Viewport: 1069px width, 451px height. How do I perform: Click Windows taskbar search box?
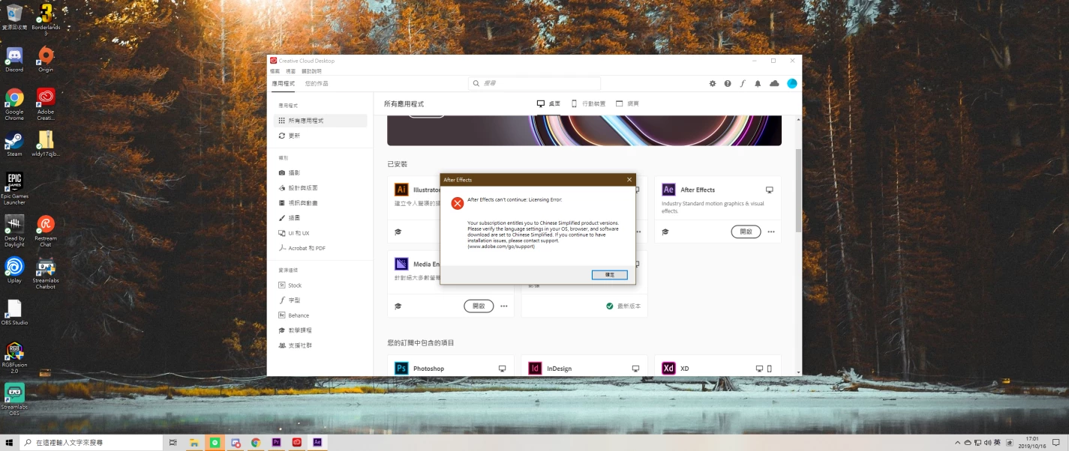coord(90,443)
